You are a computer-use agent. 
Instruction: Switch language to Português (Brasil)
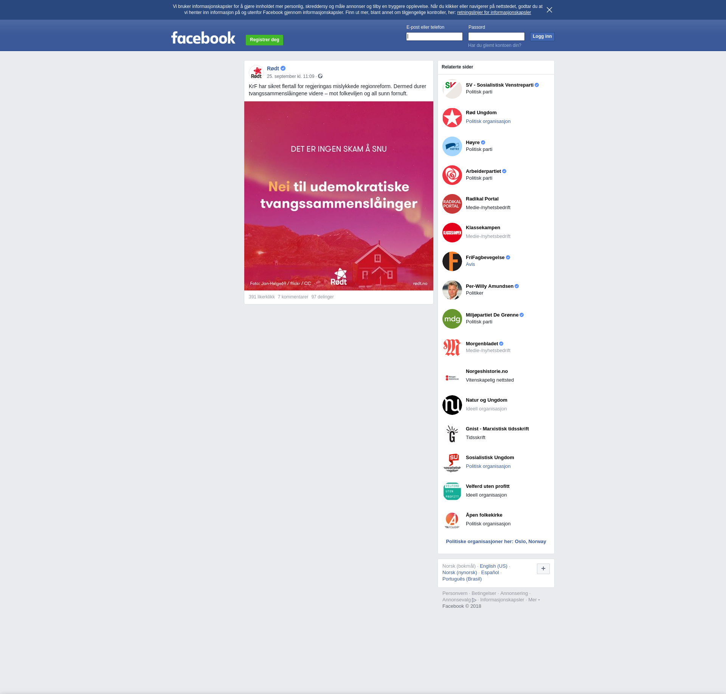point(462,579)
